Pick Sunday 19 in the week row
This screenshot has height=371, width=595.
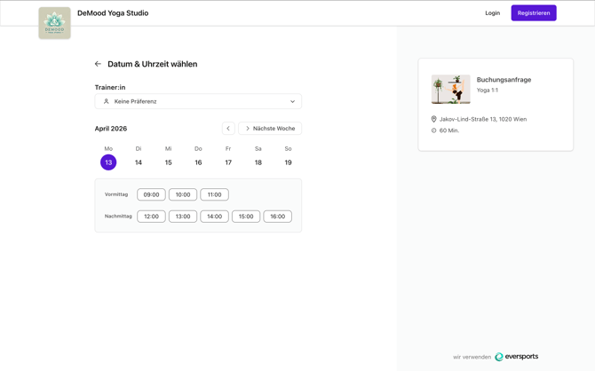pyautogui.click(x=288, y=162)
